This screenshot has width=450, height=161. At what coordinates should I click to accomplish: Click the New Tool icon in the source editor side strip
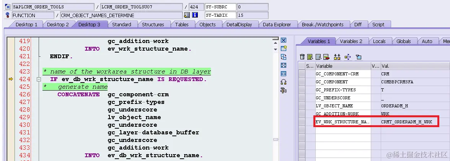pyautogui.click(x=284, y=48)
